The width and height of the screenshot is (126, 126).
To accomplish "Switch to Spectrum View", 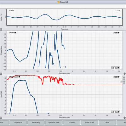I will click(54, 123).
